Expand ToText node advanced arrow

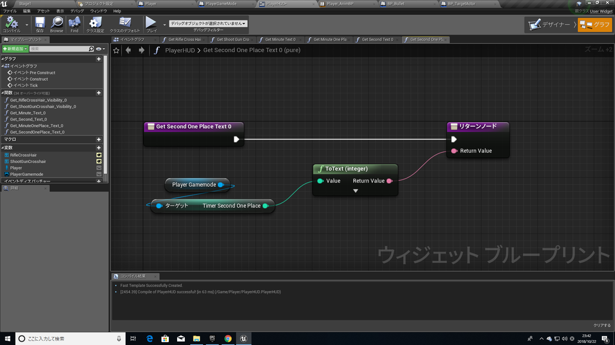click(x=356, y=191)
